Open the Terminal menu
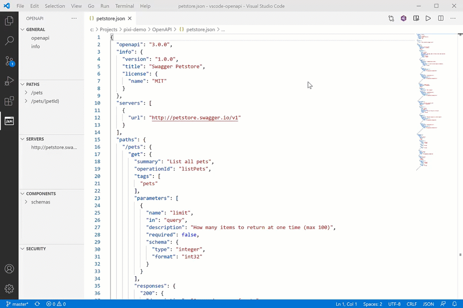Screen dimensions: 463x308 pyautogui.click(x=124, y=6)
